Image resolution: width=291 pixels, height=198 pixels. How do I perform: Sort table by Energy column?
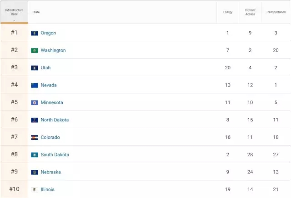(x=228, y=12)
